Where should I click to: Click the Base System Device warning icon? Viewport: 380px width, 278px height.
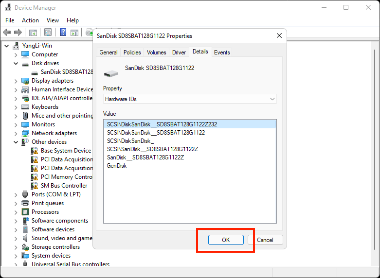pos(35,151)
